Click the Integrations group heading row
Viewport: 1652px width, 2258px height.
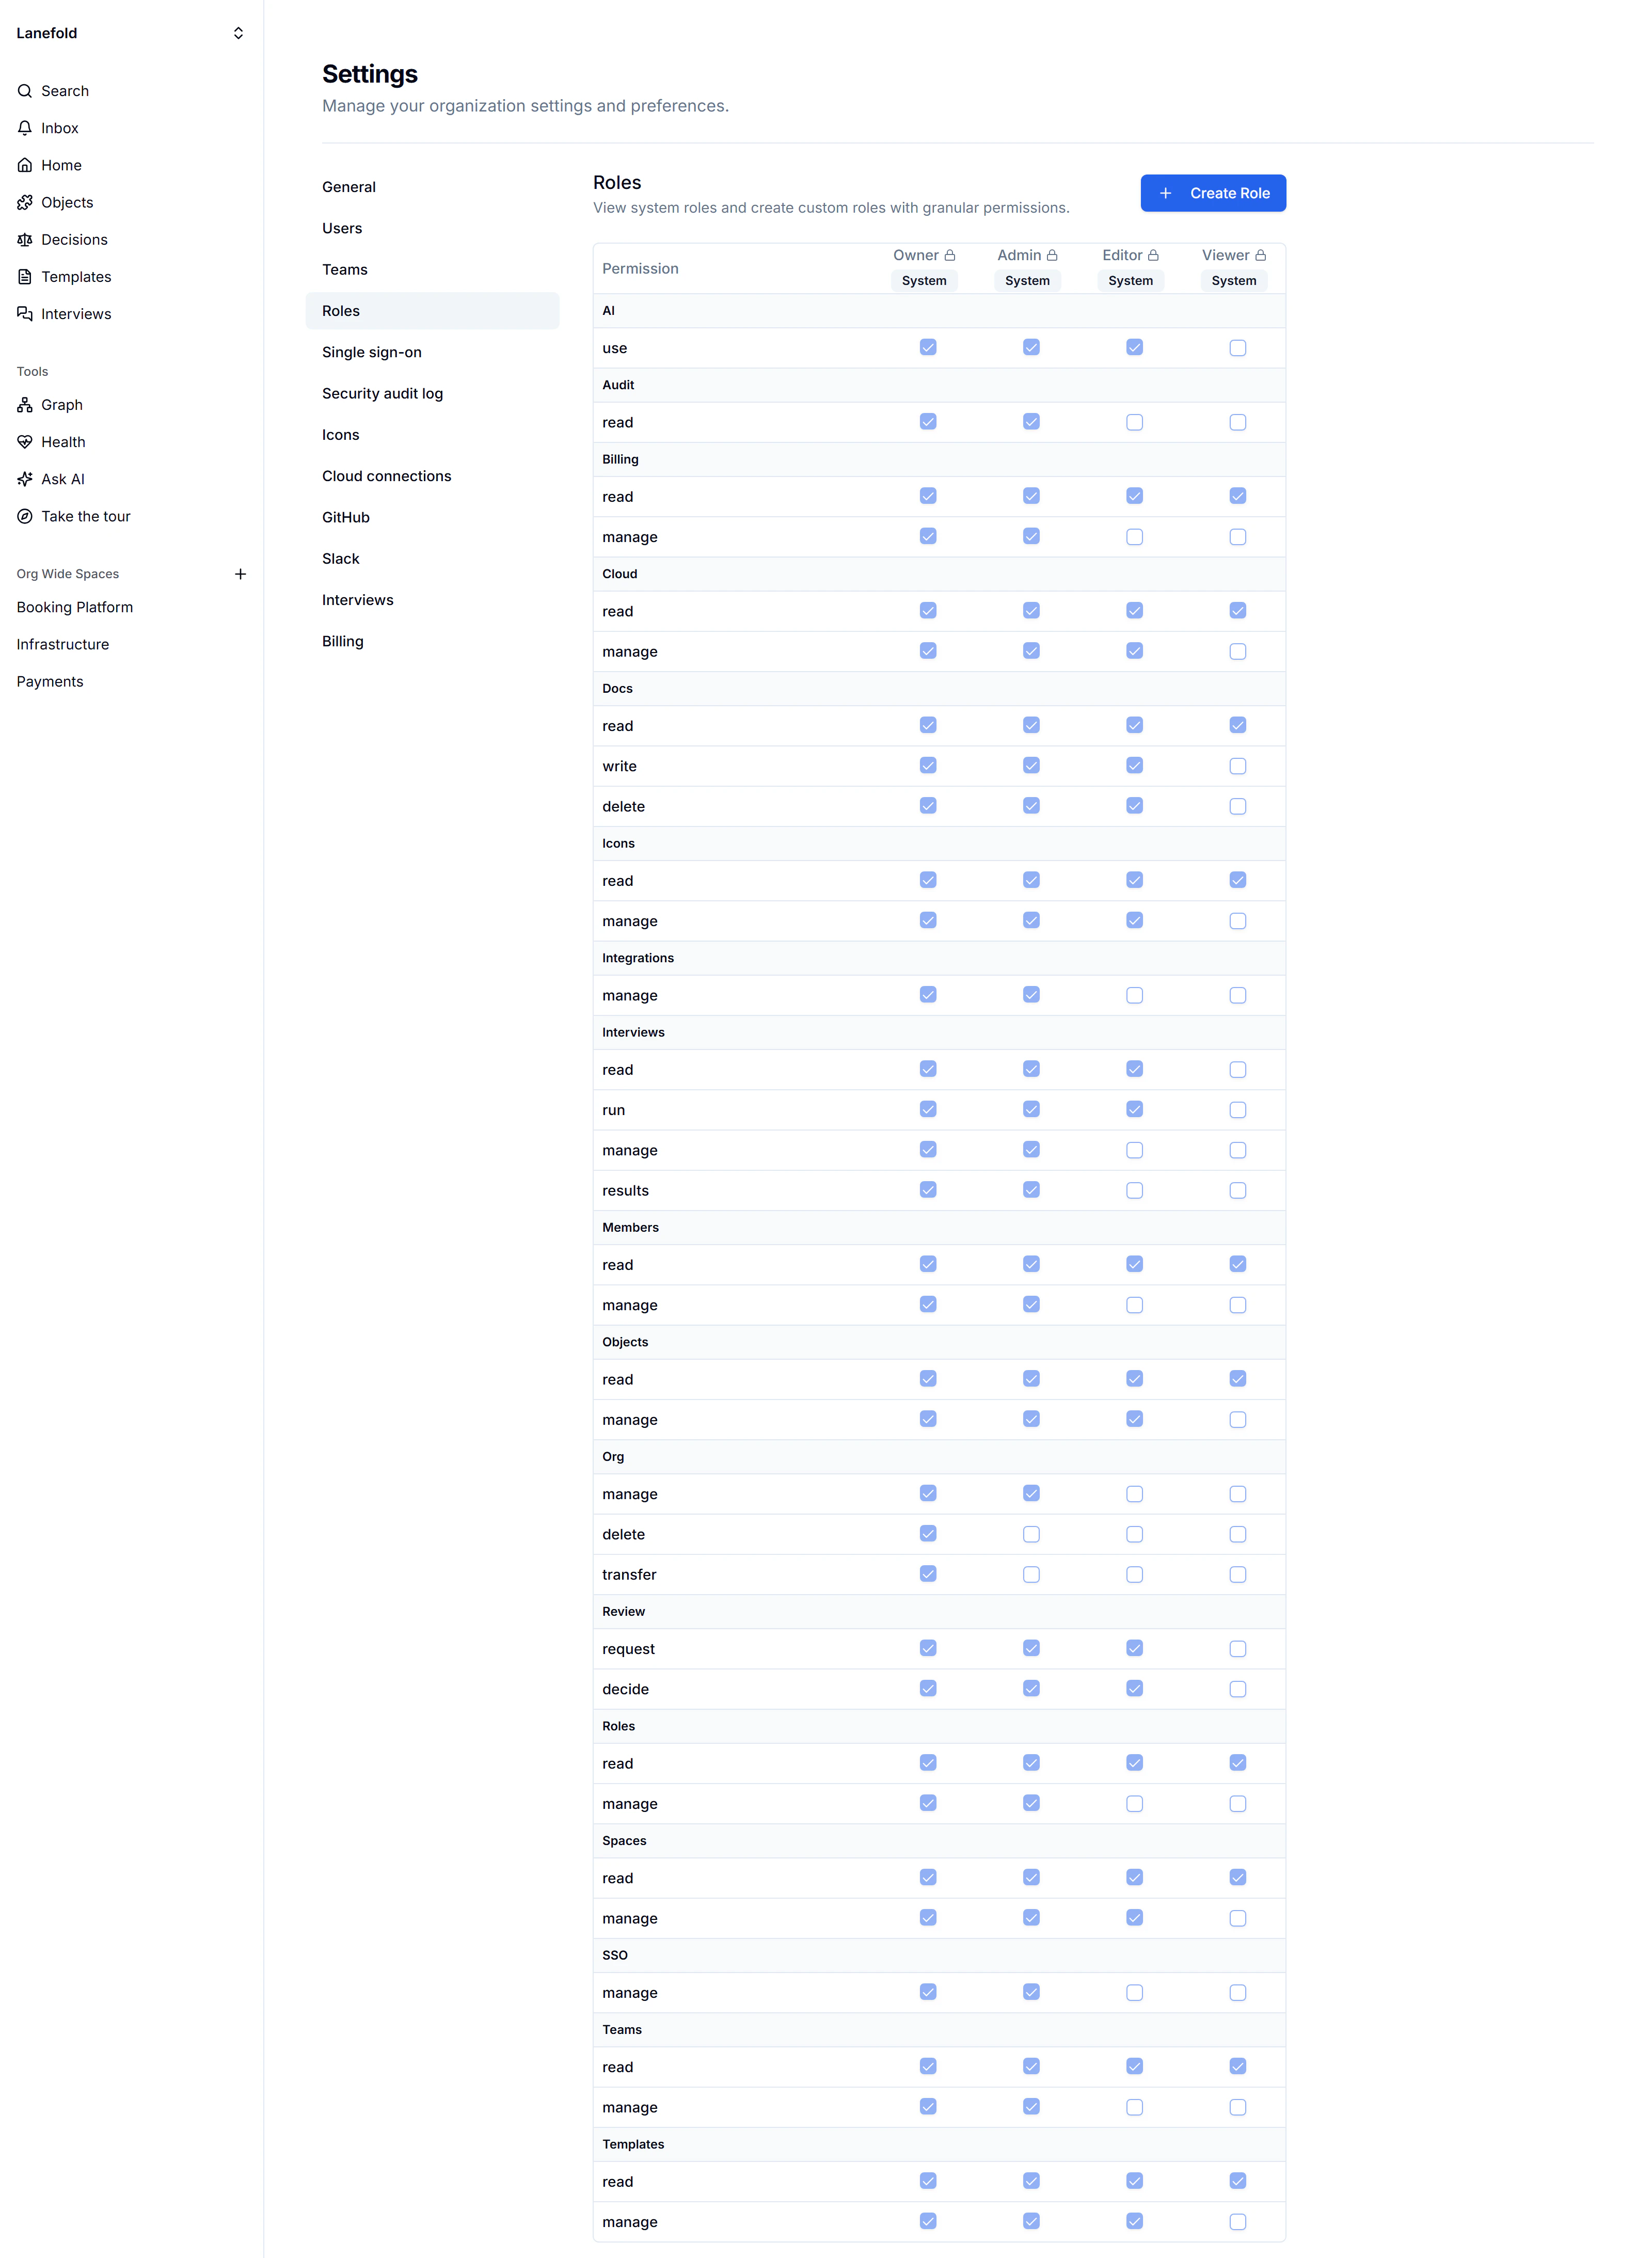click(x=939, y=958)
